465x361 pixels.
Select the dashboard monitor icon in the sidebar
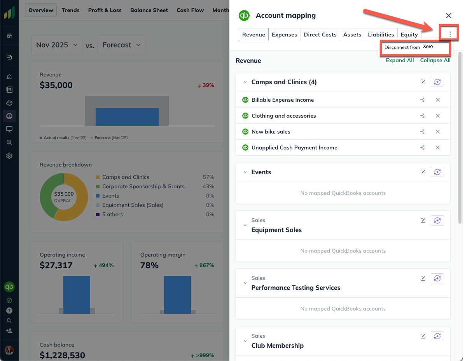(x=9, y=129)
